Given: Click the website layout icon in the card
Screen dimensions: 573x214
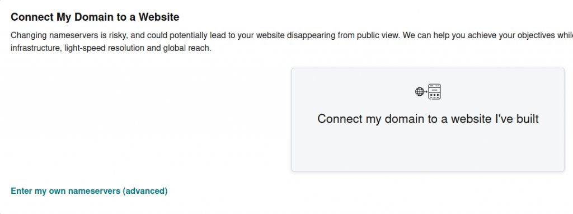Looking at the screenshot, I should 434,92.
